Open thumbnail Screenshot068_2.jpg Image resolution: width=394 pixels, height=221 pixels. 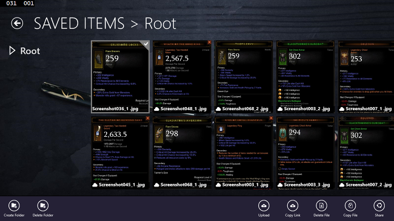click(x=244, y=77)
